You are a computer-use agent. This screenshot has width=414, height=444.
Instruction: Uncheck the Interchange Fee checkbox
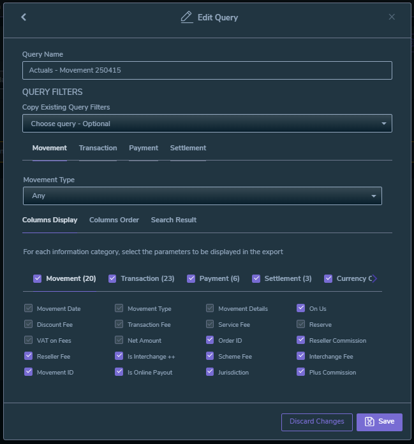coord(301,356)
